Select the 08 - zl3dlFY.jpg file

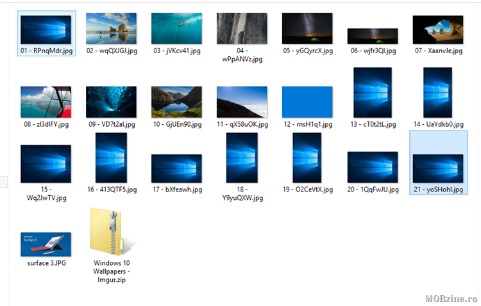(x=46, y=102)
